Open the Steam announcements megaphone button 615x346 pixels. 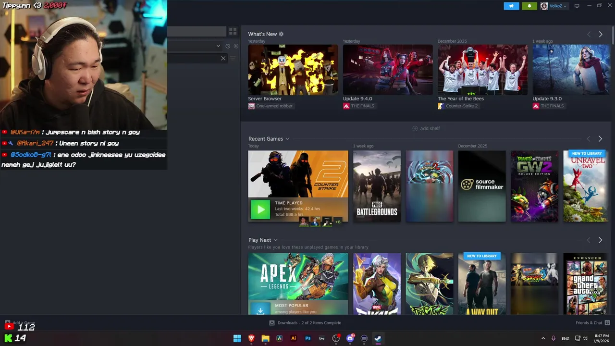click(511, 6)
